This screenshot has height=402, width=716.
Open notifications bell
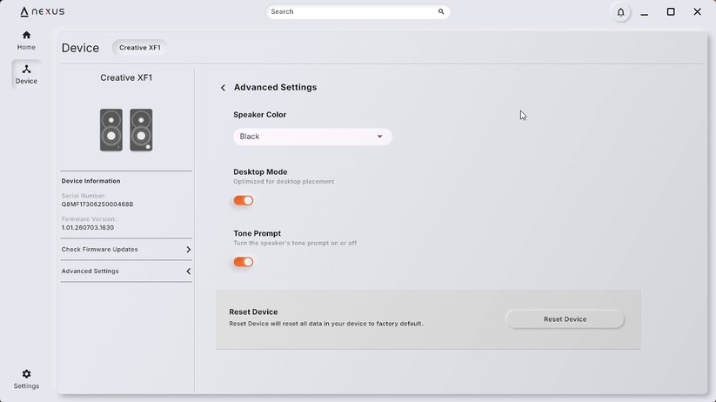click(620, 12)
